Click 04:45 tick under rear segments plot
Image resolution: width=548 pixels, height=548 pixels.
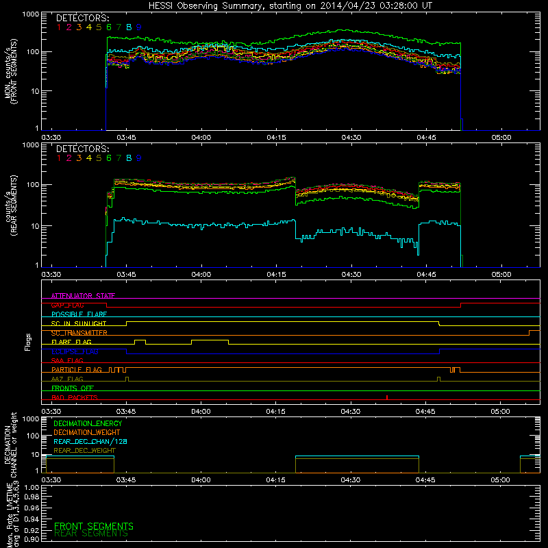(426, 275)
